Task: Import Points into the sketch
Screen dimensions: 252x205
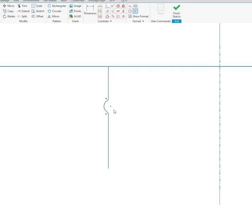Action: pos(75,11)
